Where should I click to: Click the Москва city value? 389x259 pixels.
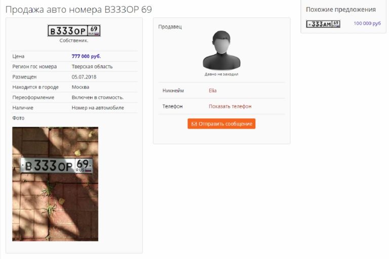click(x=81, y=87)
